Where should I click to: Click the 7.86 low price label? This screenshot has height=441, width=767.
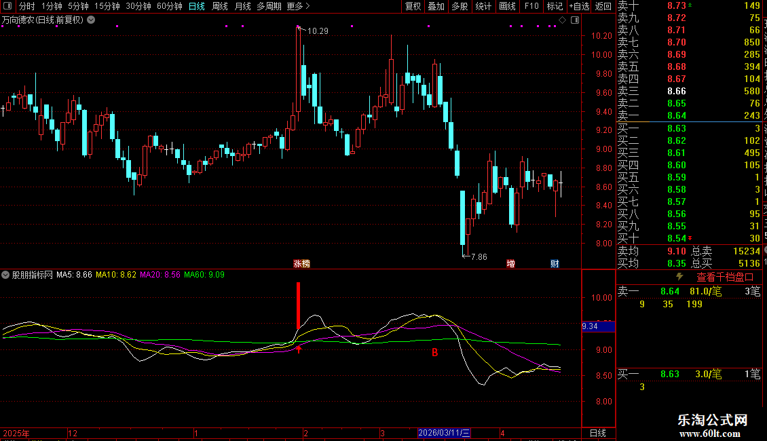point(479,256)
